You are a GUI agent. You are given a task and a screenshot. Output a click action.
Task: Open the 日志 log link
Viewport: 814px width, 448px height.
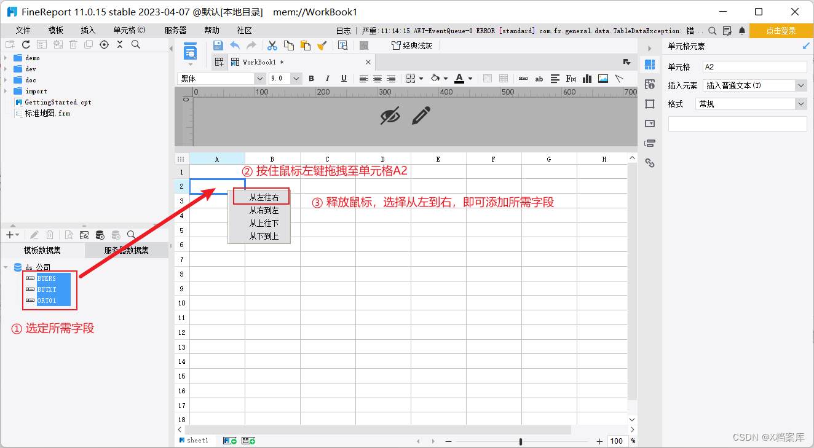click(344, 30)
